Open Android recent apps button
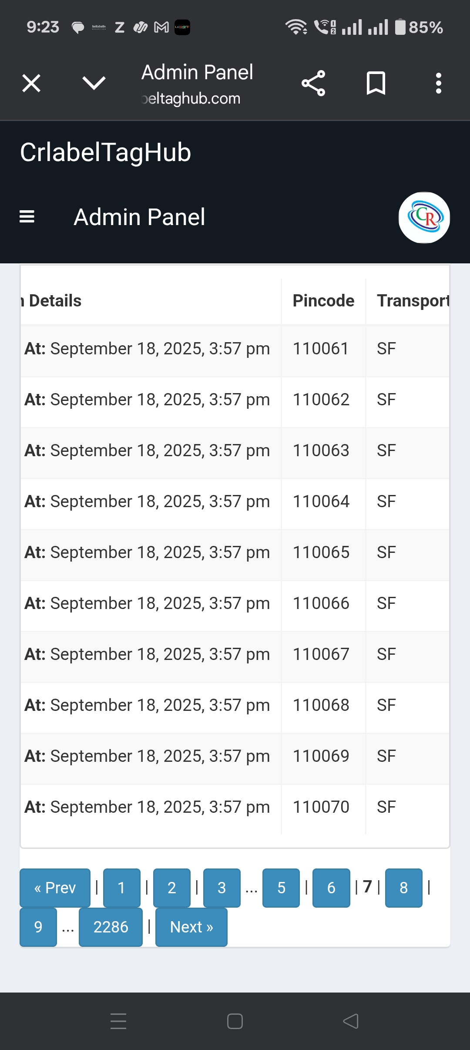This screenshot has width=470, height=1050. [x=118, y=1021]
